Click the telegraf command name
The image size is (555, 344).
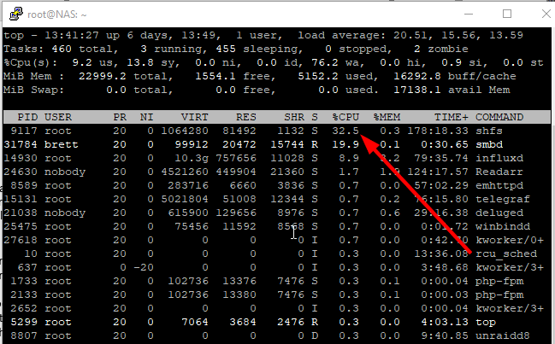coord(503,199)
